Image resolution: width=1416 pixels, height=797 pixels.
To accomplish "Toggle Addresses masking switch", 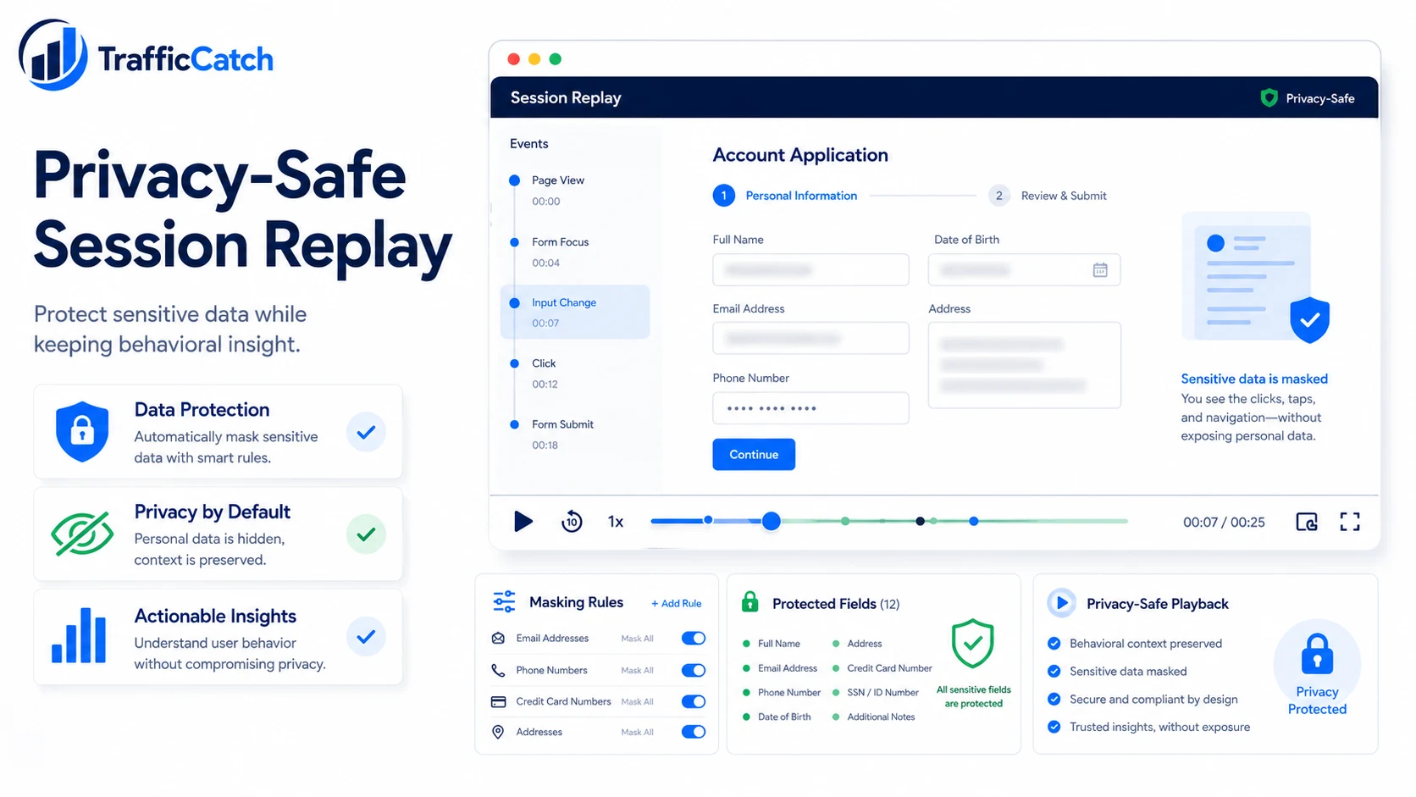I will coord(694,732).
